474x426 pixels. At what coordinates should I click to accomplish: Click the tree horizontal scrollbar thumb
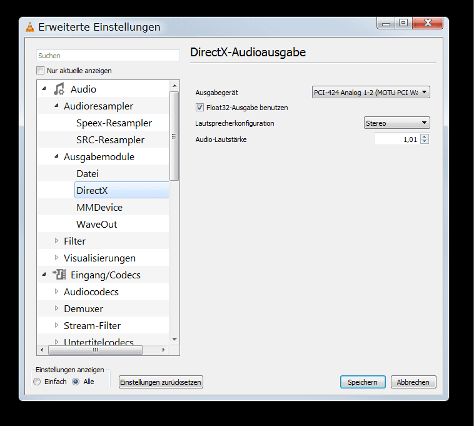[x=95, y=350]
